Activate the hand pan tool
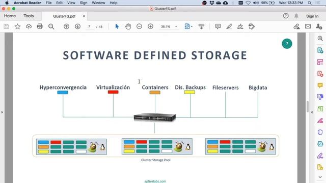 [x=128, y=26]
